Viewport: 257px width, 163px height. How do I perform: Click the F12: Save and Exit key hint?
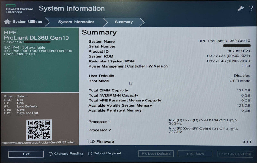click(x=21, y=113)
